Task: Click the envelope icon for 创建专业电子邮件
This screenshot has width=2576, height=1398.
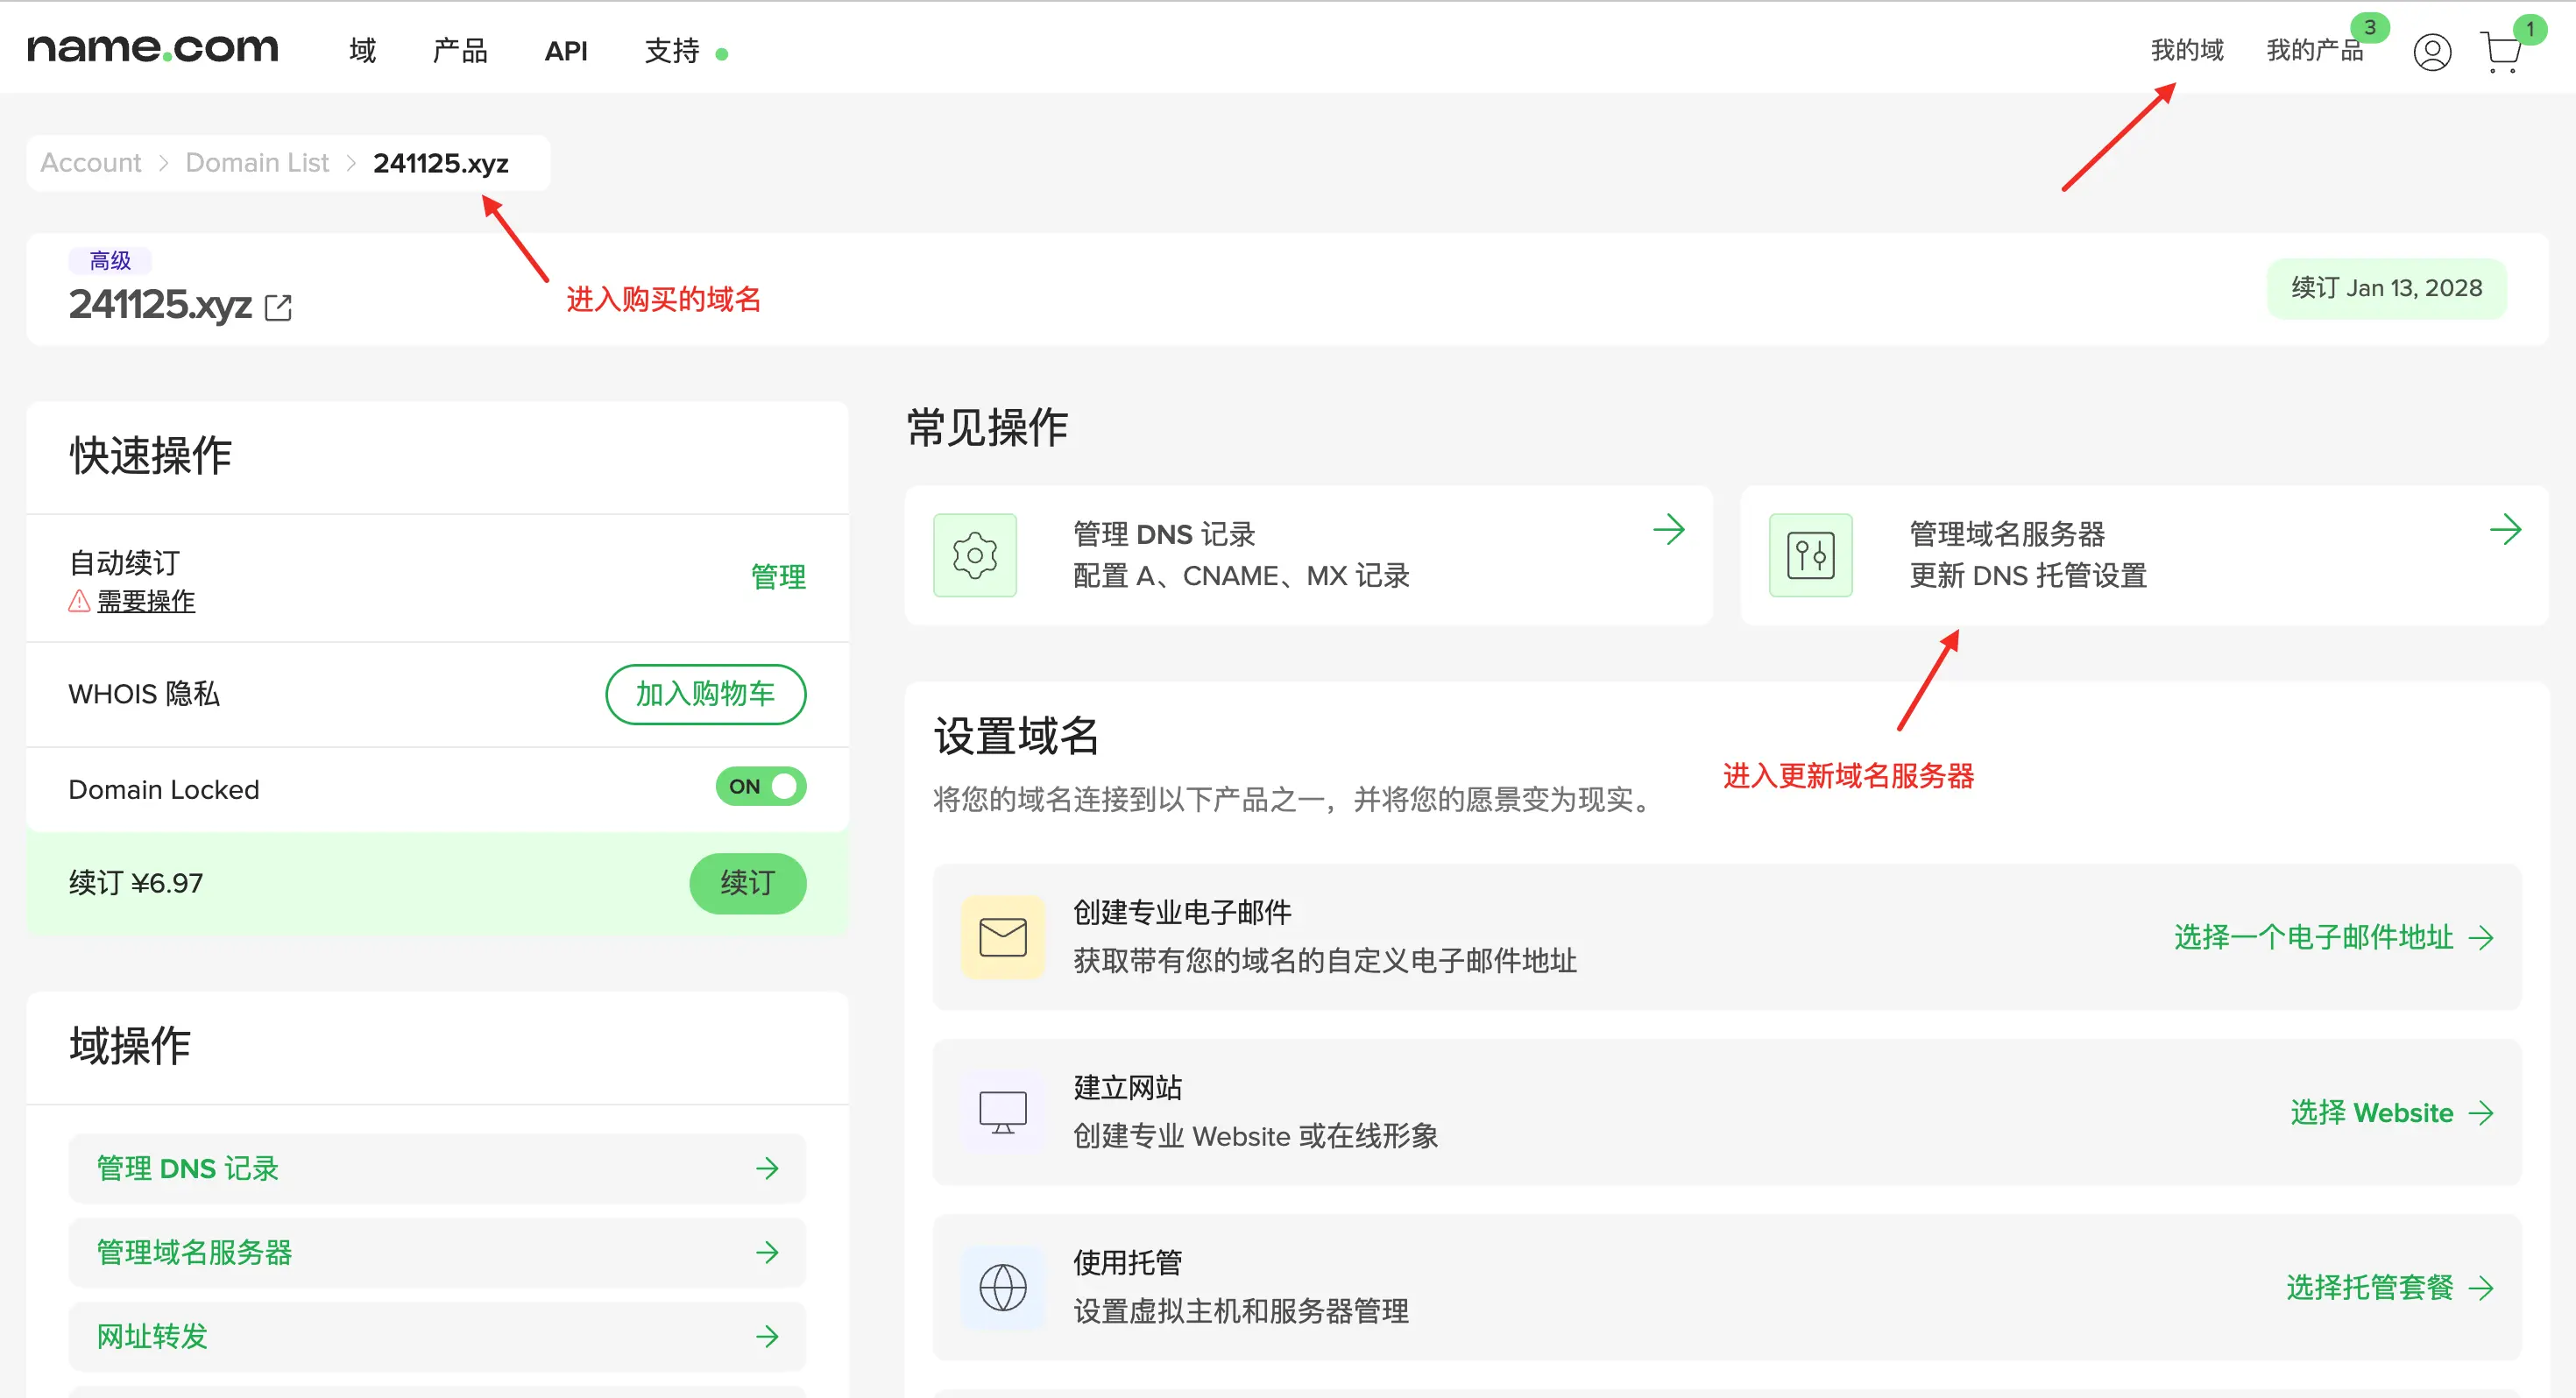Action: click(x=1002, y=937)
